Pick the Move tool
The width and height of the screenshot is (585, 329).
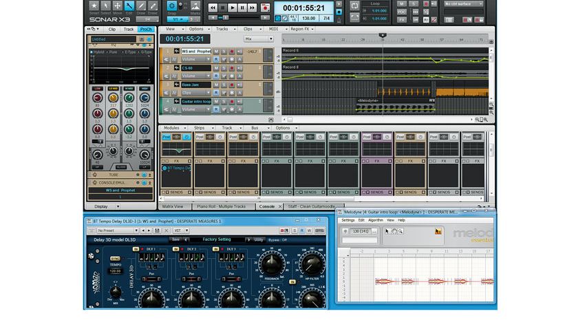[117, 6]
